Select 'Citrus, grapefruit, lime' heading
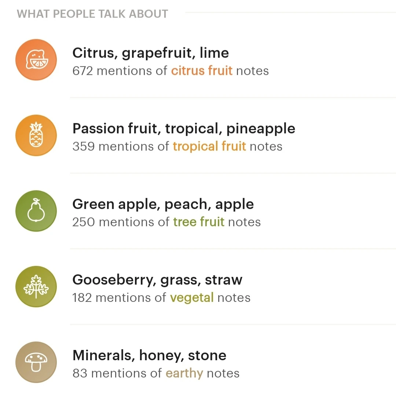The width and height of the screenshot is (396, 394). [x=150, y=53]
